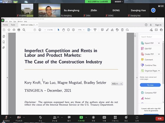This screenshot has height=123, width=165.
Task: Collapse the Organize Pages section
Action: (x=159, y=71)
